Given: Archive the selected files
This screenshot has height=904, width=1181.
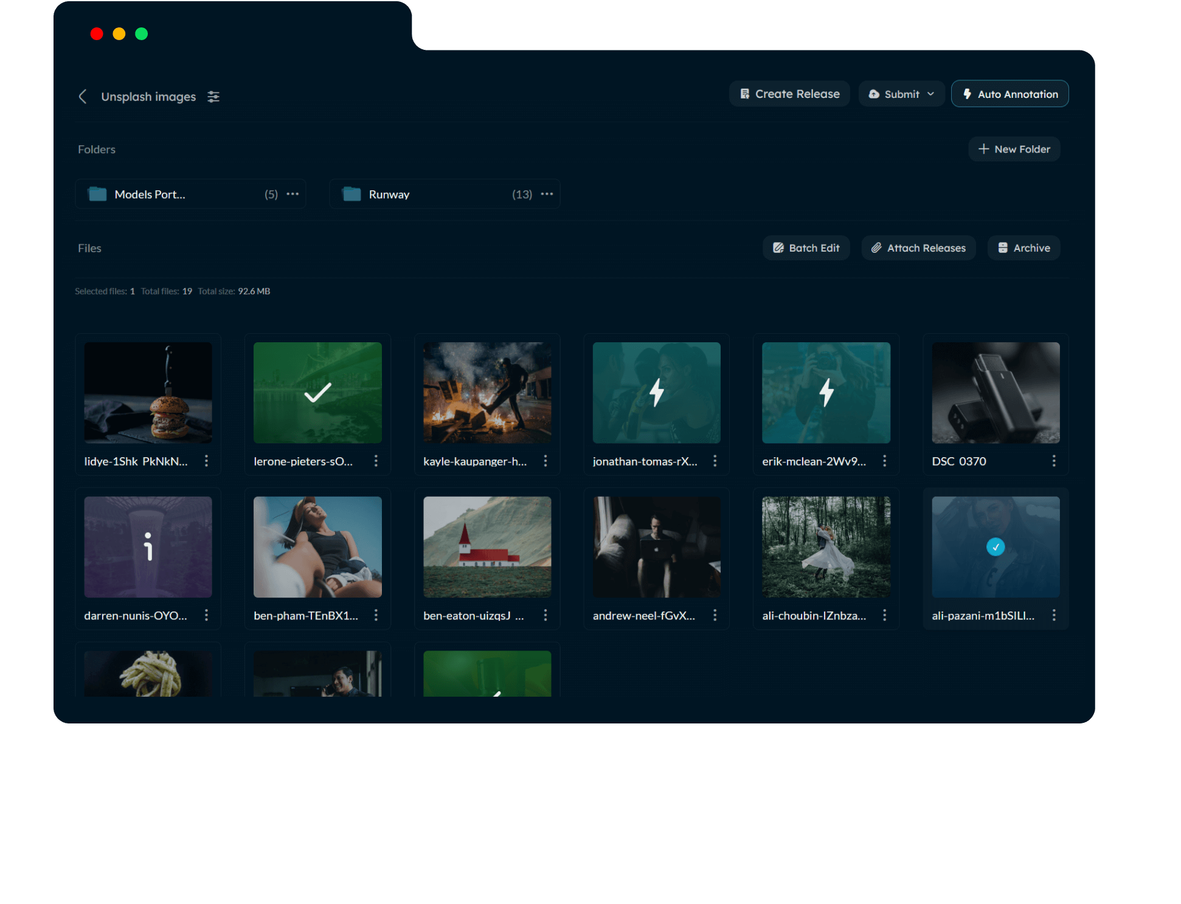Looking at the screenshot, I should (1024, 248).
